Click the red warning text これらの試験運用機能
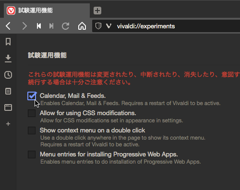 134,78
